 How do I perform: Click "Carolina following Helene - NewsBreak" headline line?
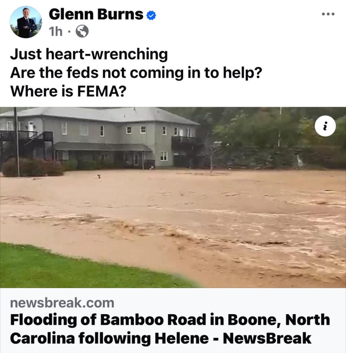tap(161, 338)
